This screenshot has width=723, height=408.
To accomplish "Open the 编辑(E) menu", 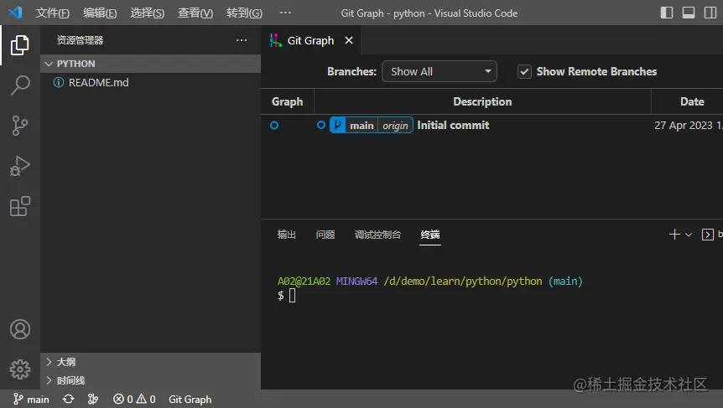I will tap(100, 13).
